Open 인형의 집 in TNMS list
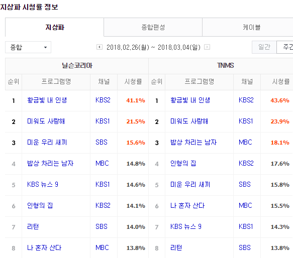Screen dimensions: 293x258 183,164
